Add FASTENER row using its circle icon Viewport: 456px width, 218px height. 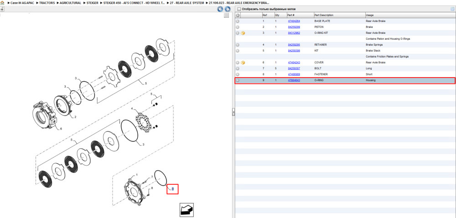tap(238, 74)
